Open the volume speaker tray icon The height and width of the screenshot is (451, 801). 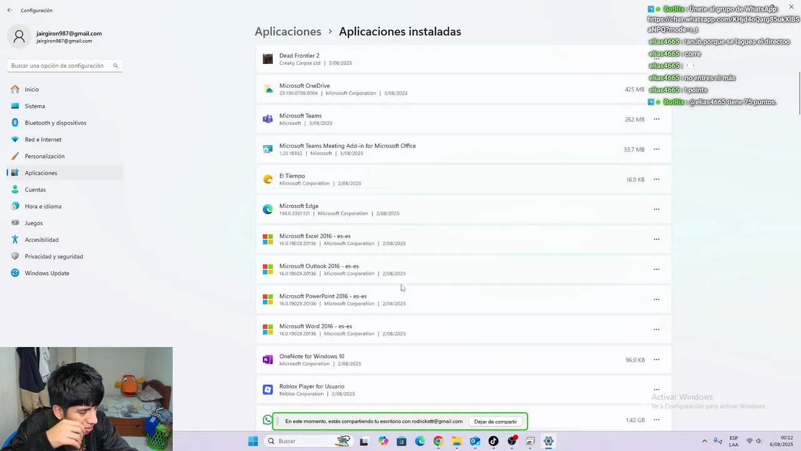759,441
